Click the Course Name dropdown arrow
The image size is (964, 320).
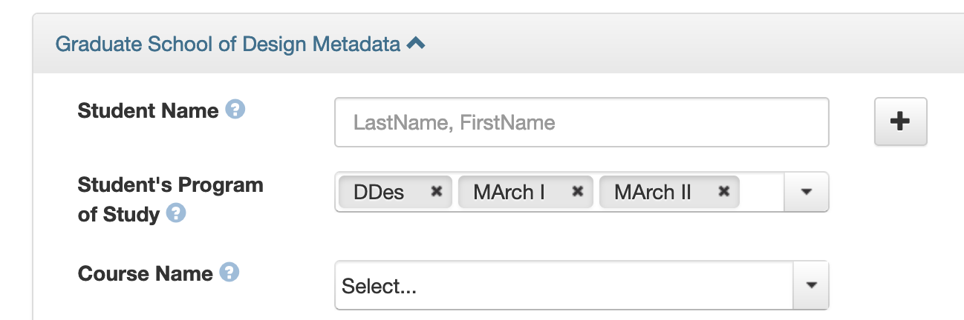point(811,285)
